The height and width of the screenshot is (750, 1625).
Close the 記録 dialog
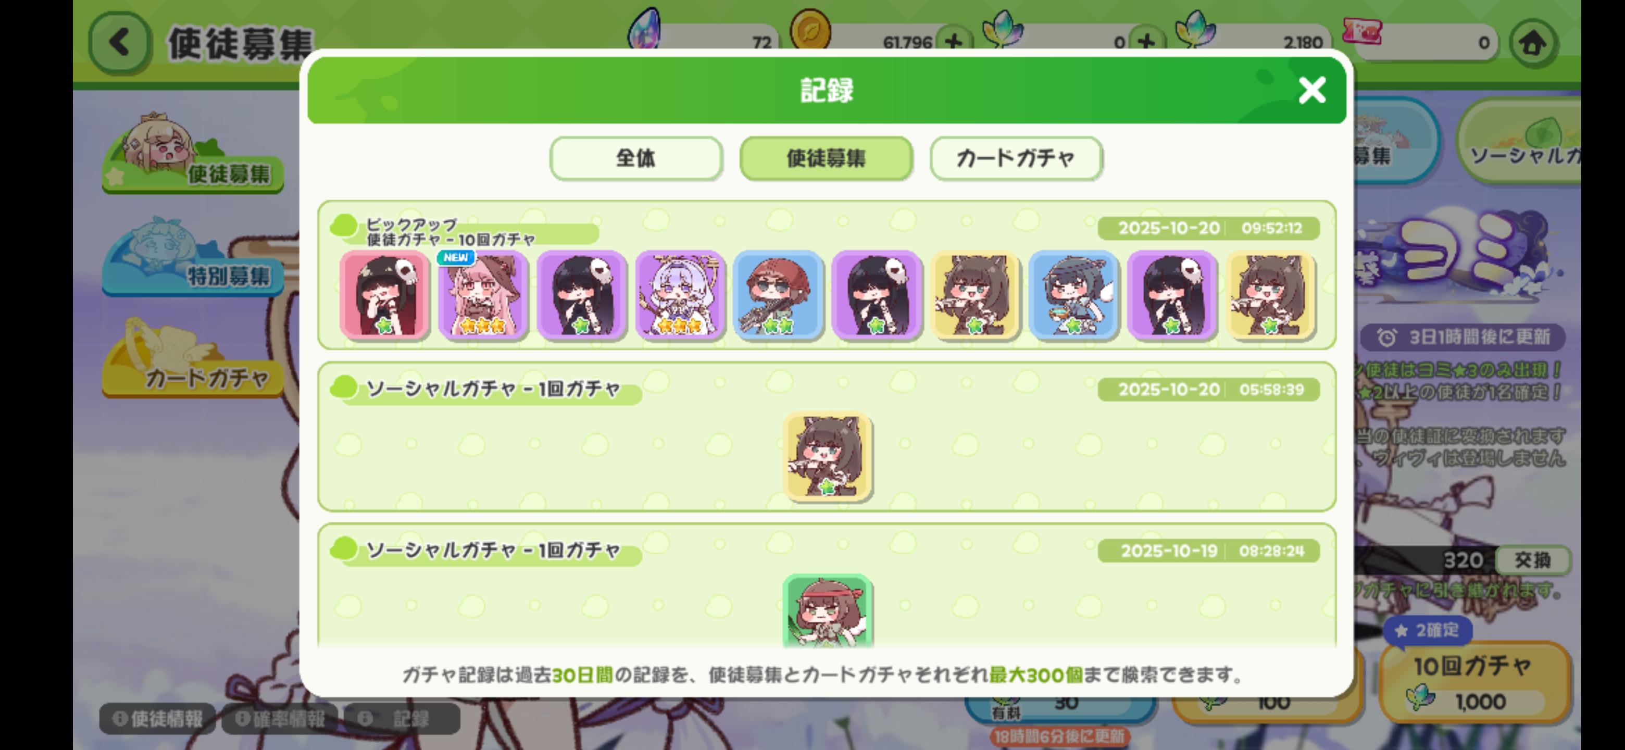tap(1312, 90)
